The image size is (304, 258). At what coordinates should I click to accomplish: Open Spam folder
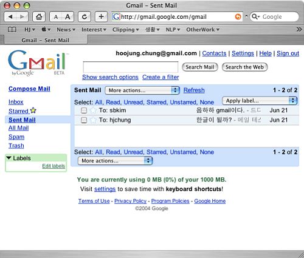[x=16, y=137]
